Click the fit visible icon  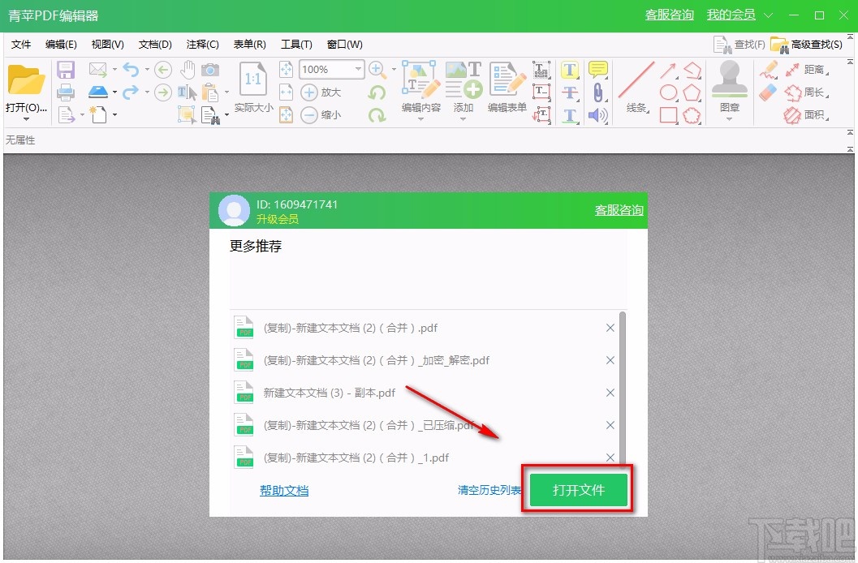click(x=287, y=114)
